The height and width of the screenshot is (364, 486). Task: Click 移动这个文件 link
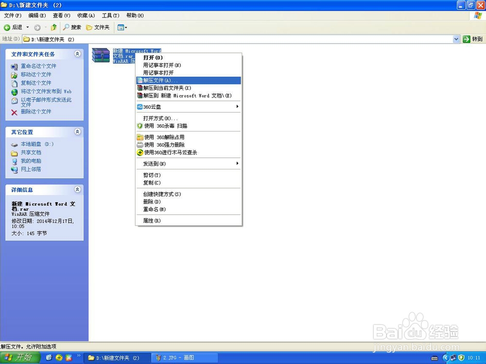click(x=36, y=74)
